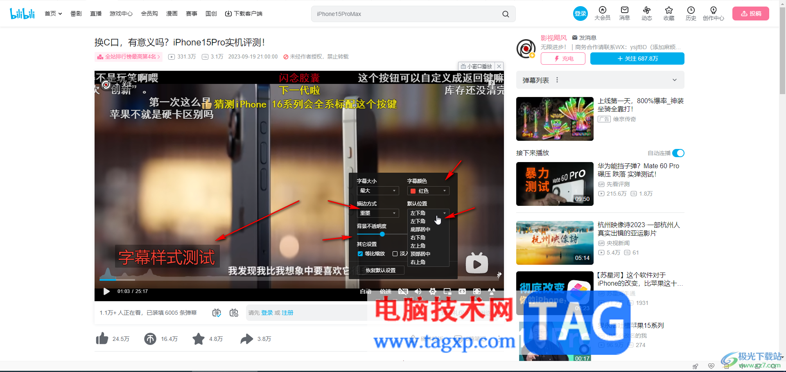Click the widescreen mode icon
786x372 pixels.
tap(462, 291)
